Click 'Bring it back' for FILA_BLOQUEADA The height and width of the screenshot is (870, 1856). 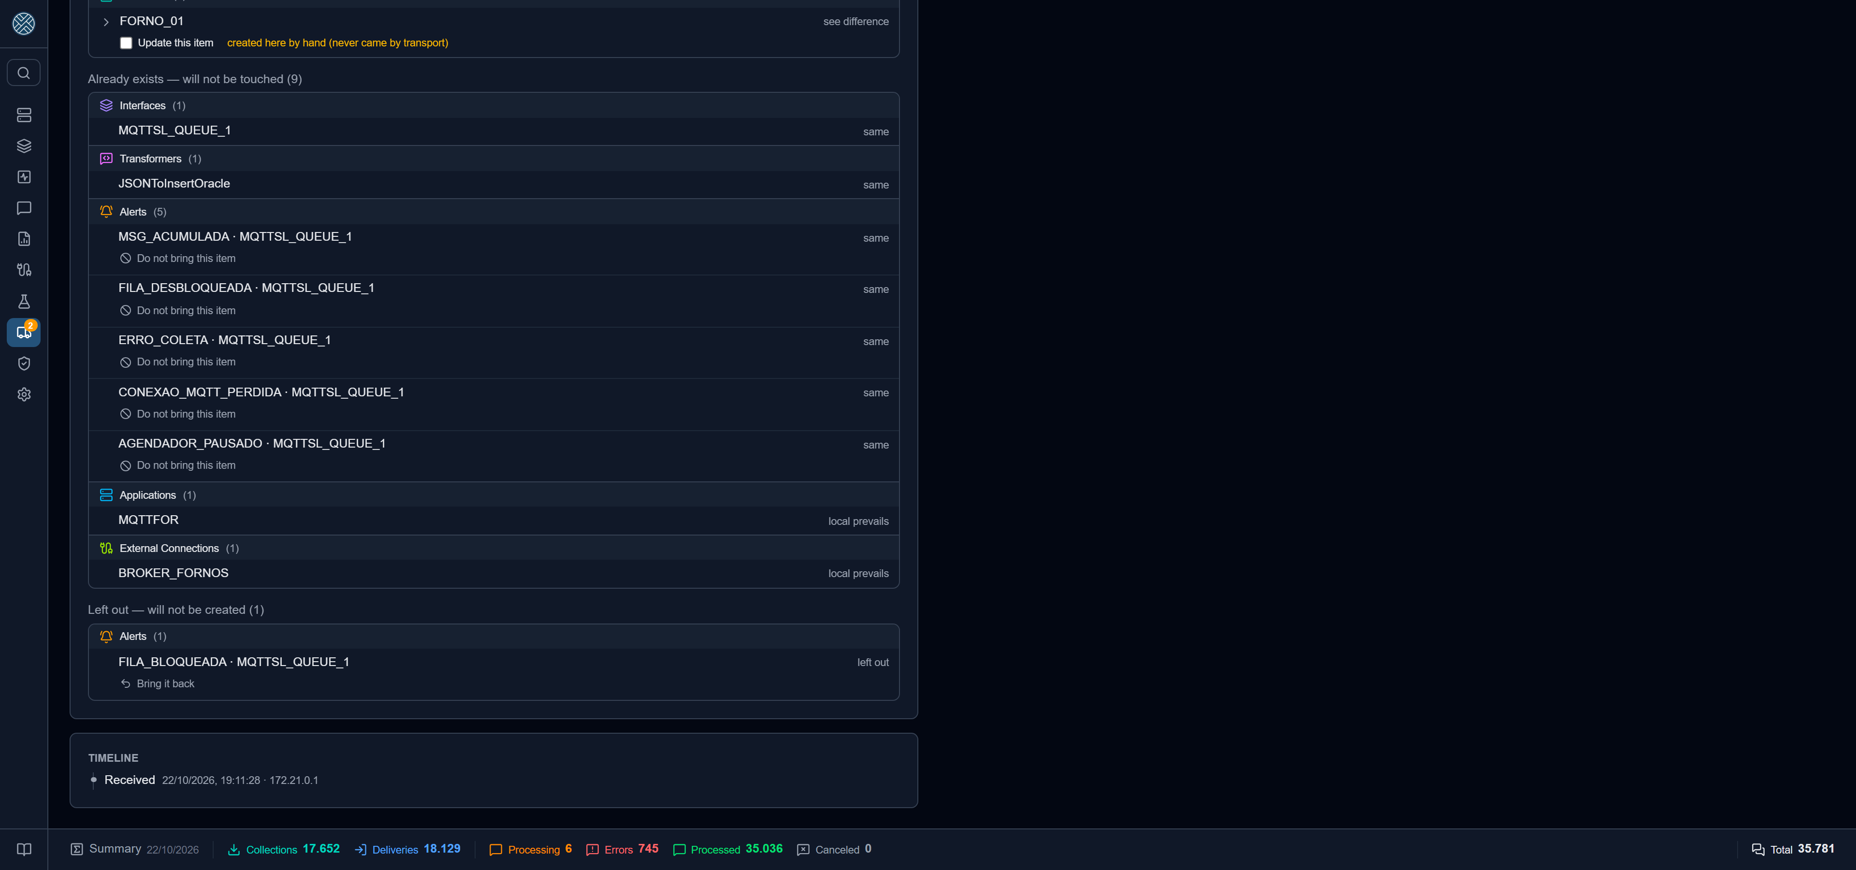click(157, 683)
